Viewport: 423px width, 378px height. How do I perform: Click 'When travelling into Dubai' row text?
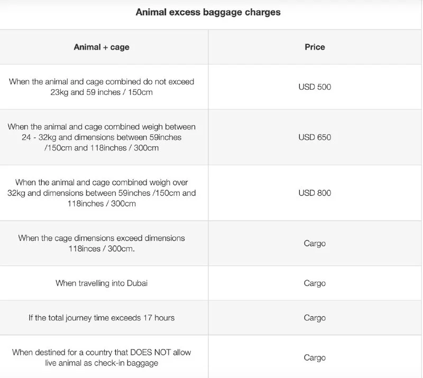(x=102, y=283)
